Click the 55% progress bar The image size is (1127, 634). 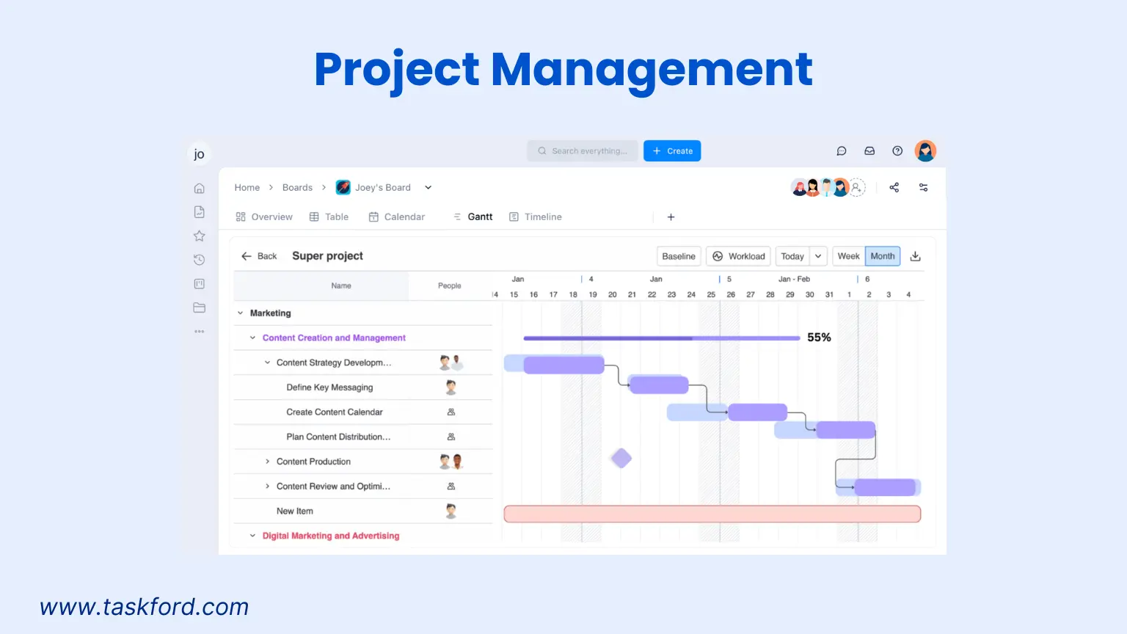click(660, 338)
